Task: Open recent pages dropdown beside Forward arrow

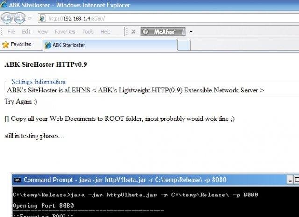Action: (30, 19)
